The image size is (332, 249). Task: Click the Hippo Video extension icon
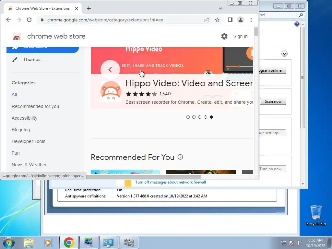(x=111, y=91)
